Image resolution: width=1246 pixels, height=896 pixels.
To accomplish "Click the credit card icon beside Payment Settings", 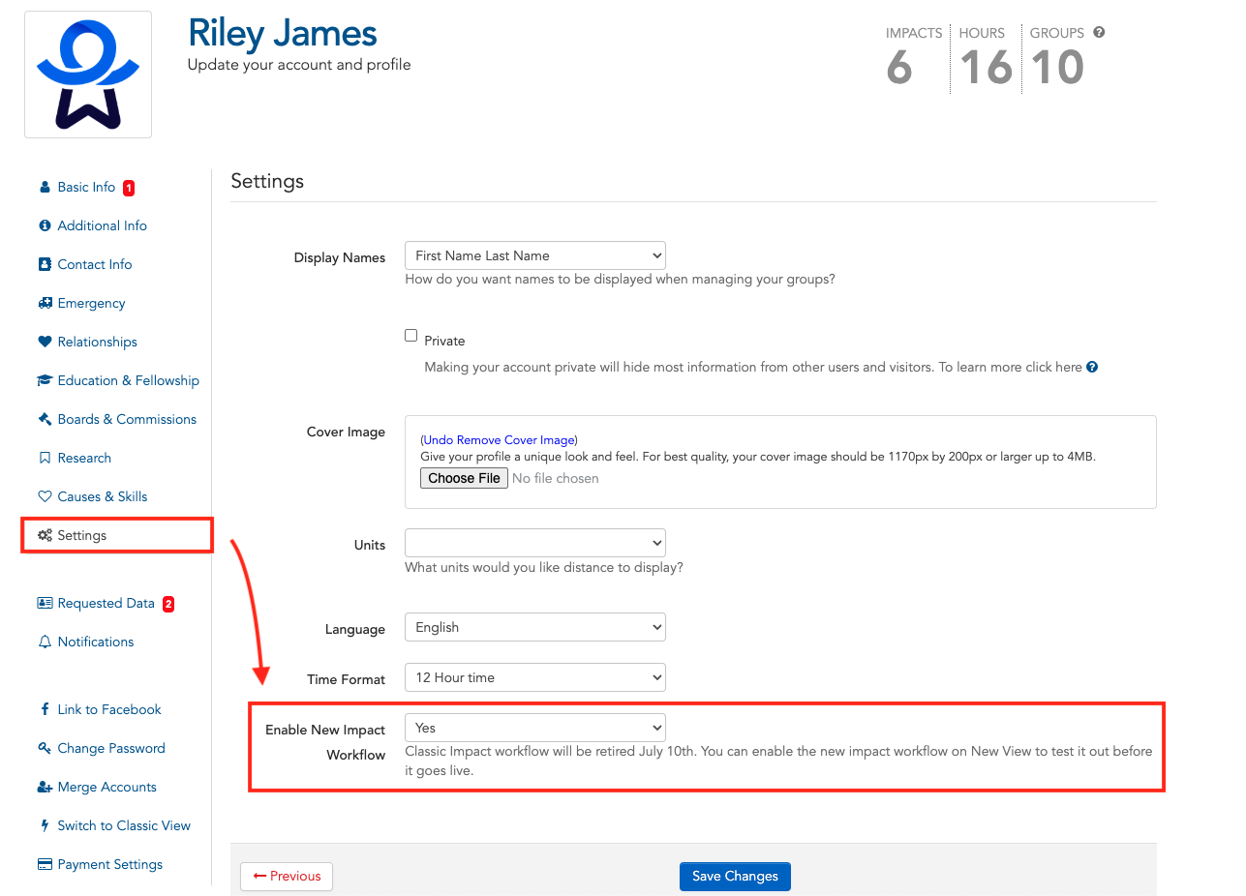I will coord(45,864).
